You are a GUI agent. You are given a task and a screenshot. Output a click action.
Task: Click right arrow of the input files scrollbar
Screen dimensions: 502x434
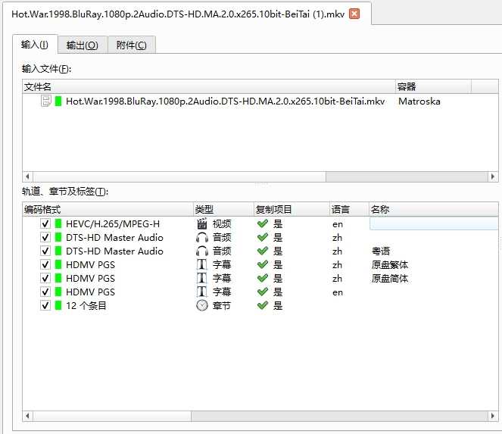(493, 176)
